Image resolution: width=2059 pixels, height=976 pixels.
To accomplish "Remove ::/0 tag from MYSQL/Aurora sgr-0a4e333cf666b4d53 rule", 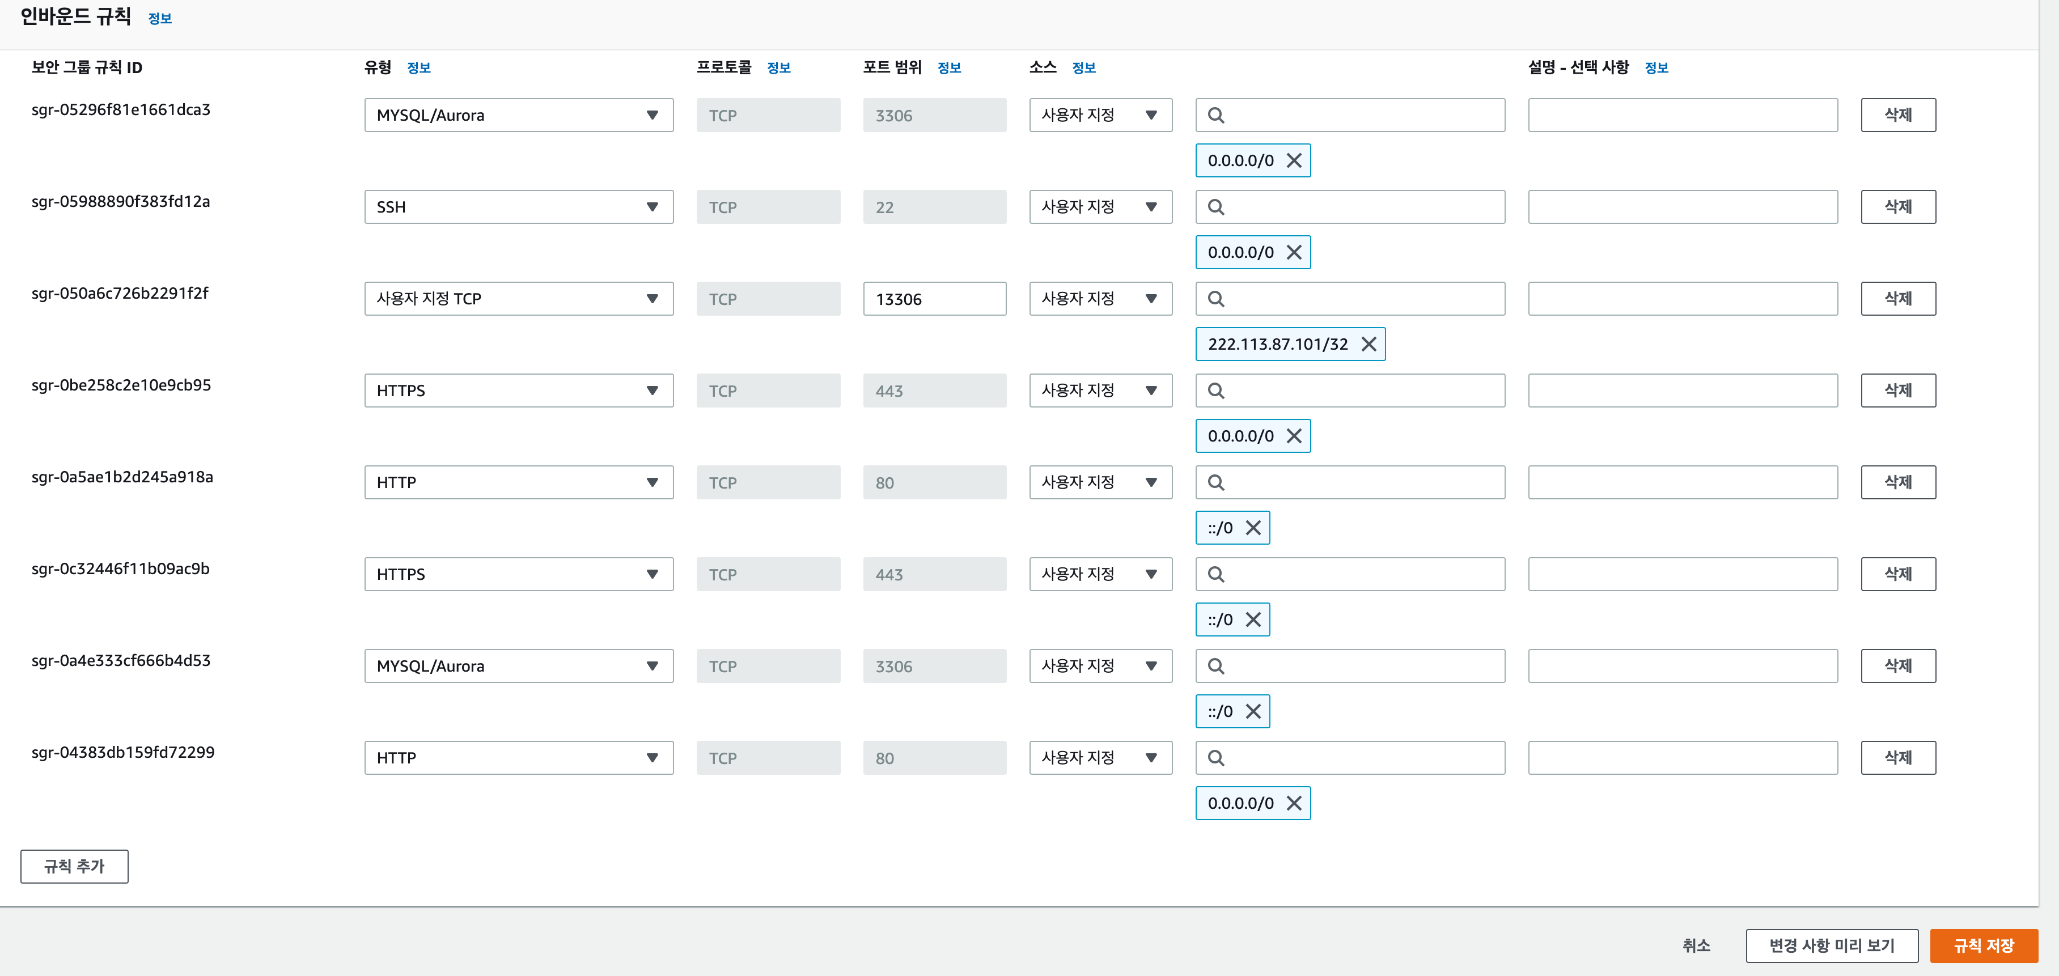I will coord(1252,712).
